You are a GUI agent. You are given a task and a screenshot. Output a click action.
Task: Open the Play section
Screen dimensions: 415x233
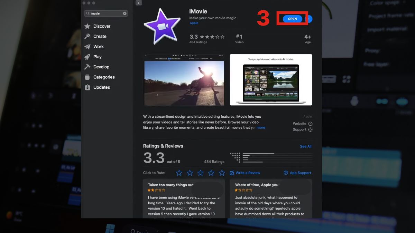tap(97, 57)
